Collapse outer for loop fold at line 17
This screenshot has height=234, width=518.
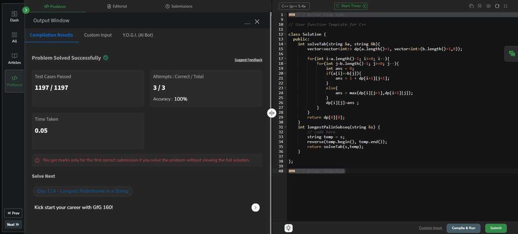click(x=285, y=59)
